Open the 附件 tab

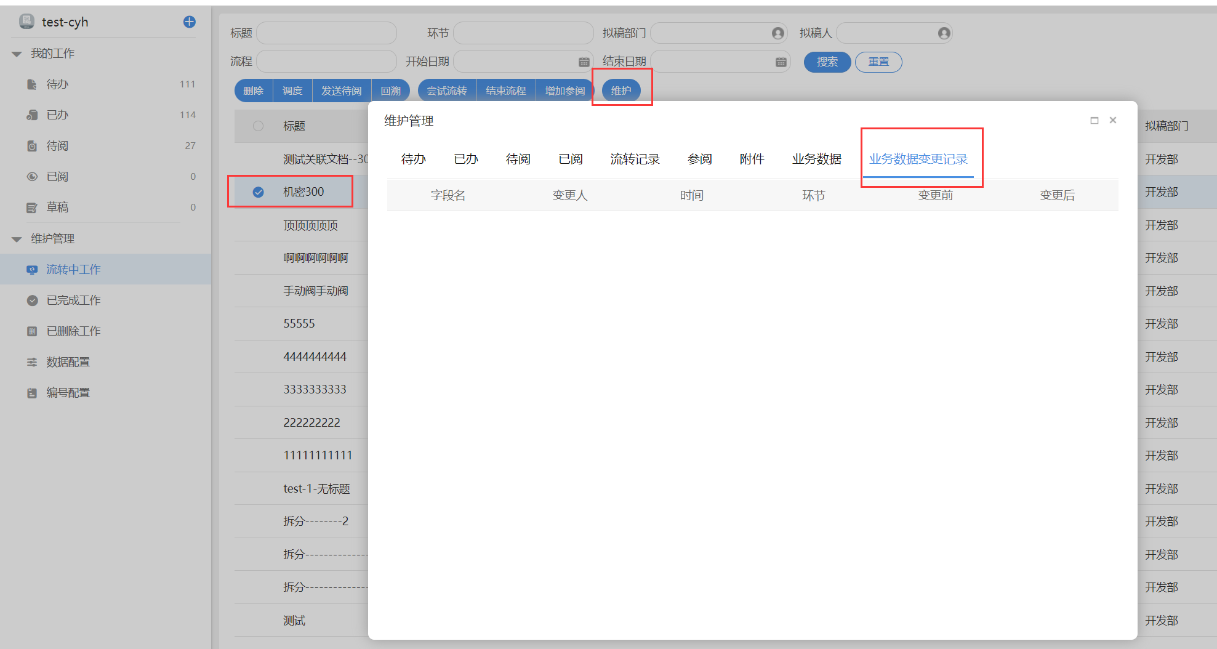752,159
